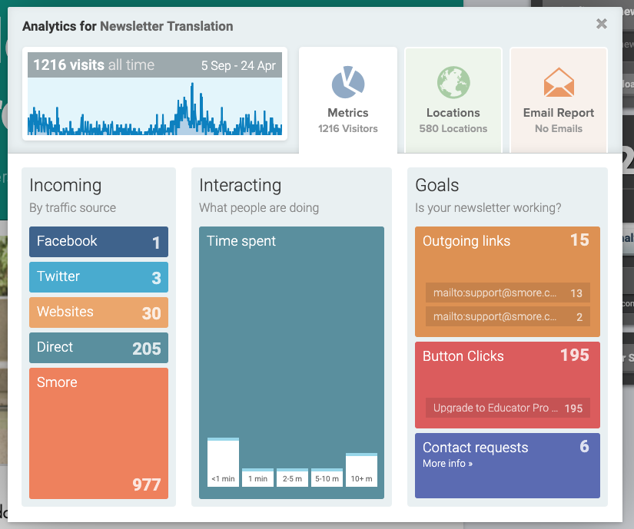Click the By traffic source subtitle
634x529 pixels.
click(73, 208)
